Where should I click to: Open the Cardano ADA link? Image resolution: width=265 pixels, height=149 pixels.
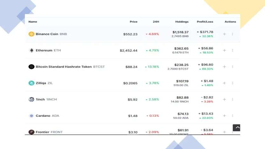pyautogui.click(x=47, y=116)
